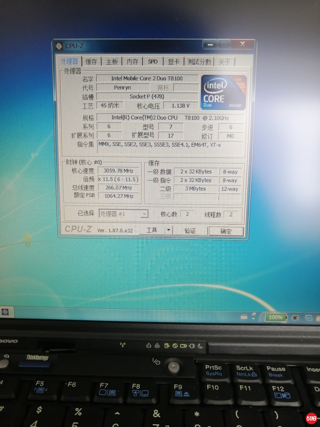Image resolution: width=320 pixels, height=427 pixels.
Task: Click the 验证 button
Action: coord(190,231)
